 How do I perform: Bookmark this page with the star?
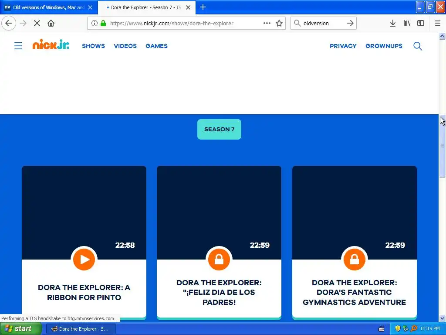[x=279, y=23]
